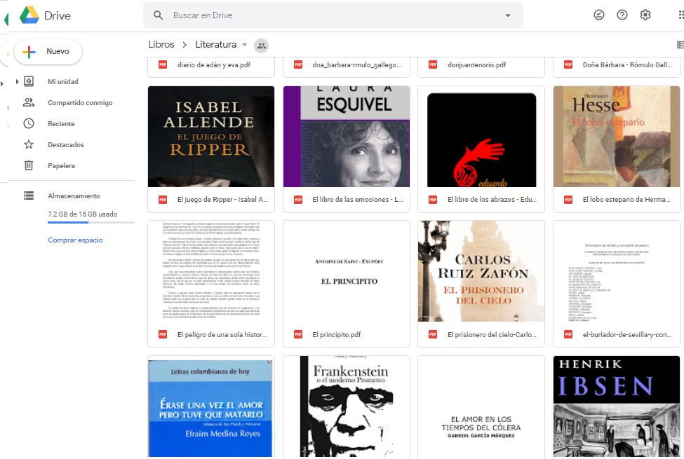Open the help icon
Image resolution: width=684 pixels, height=459 pixels.
coord(622,14)
